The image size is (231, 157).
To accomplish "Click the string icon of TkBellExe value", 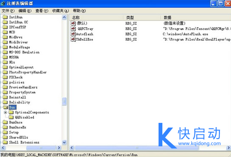I will click(73, 39).
